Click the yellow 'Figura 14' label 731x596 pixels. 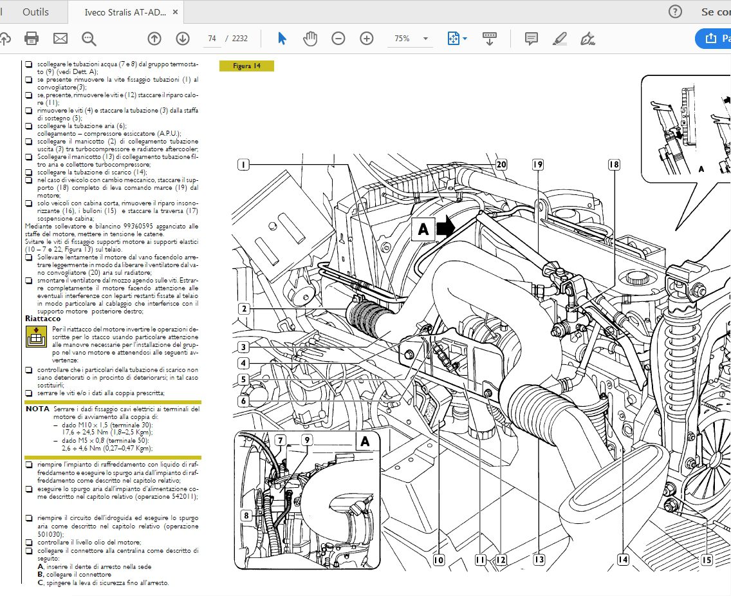click(246, 66)
